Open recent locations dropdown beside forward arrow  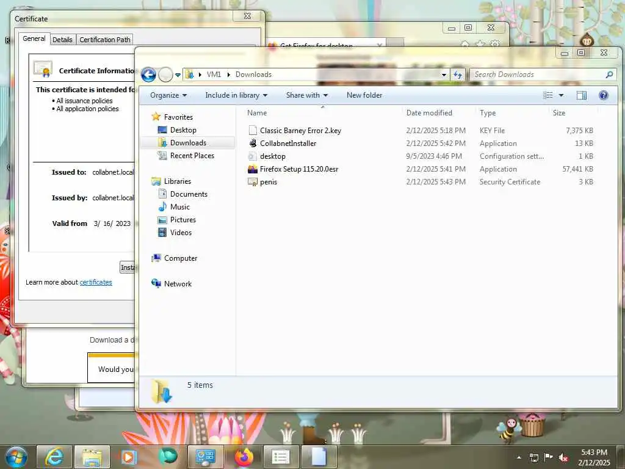coord(178,75)
